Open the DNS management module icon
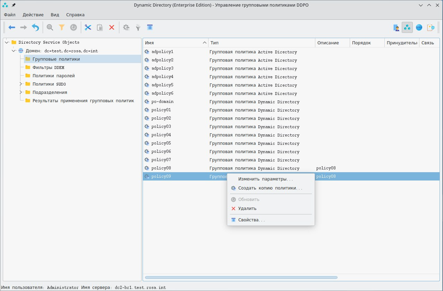This screenshot has width=443, height=291. pyautogui.click(x=419, y=27)
